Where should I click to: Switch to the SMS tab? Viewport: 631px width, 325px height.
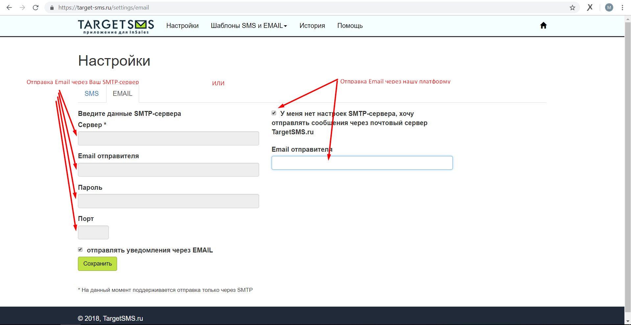(91, 94)
